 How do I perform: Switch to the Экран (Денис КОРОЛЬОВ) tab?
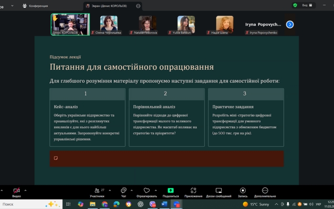coord(110,6)
